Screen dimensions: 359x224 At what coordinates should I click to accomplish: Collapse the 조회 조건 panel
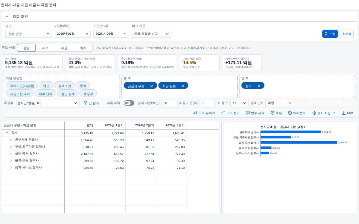7,17
